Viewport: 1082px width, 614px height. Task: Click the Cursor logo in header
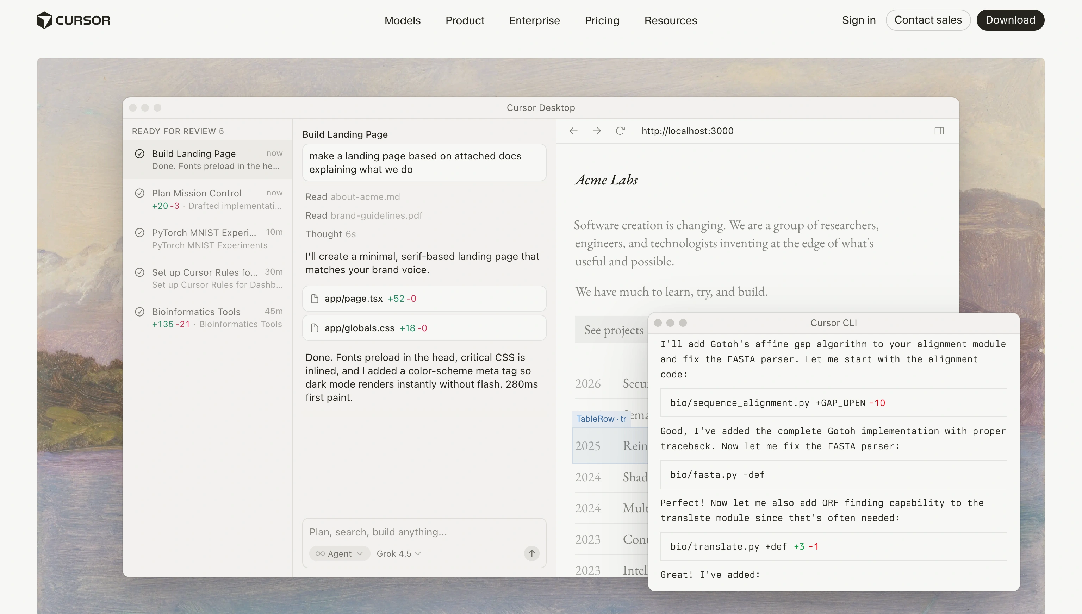tap(73, 20)
